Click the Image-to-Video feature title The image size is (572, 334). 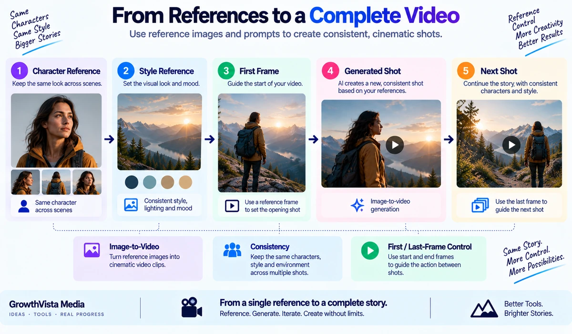click(x=134, y=247)
